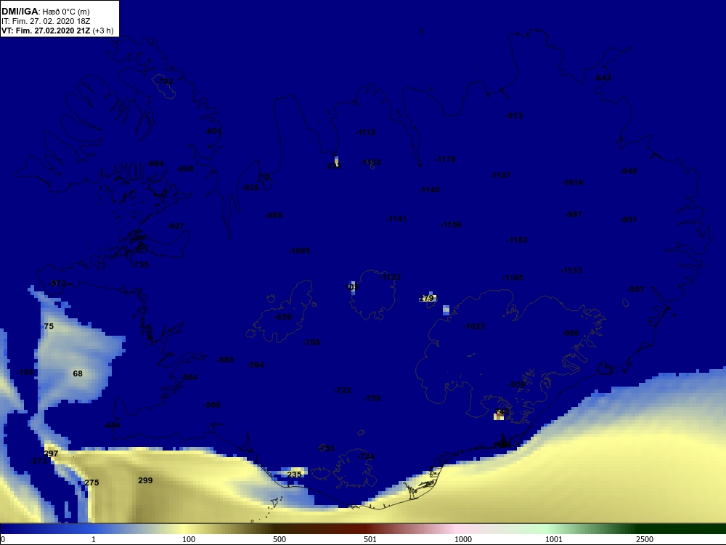Click the map value '-868'
This screenshot has height=545, width=726.
(186, 169)
